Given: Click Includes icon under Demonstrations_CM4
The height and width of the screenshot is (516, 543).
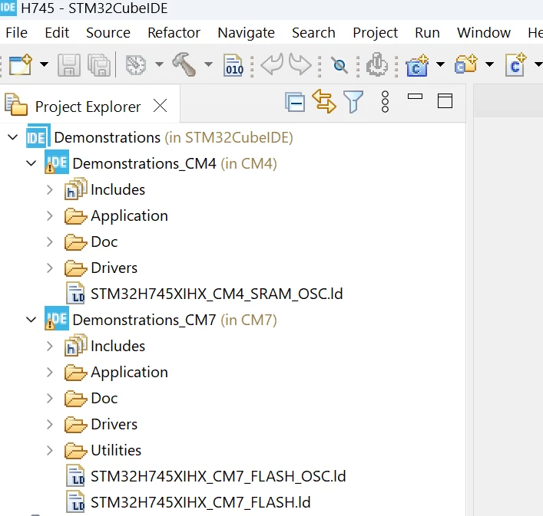Looking at the screenshot, I should (x=75, y=189).
